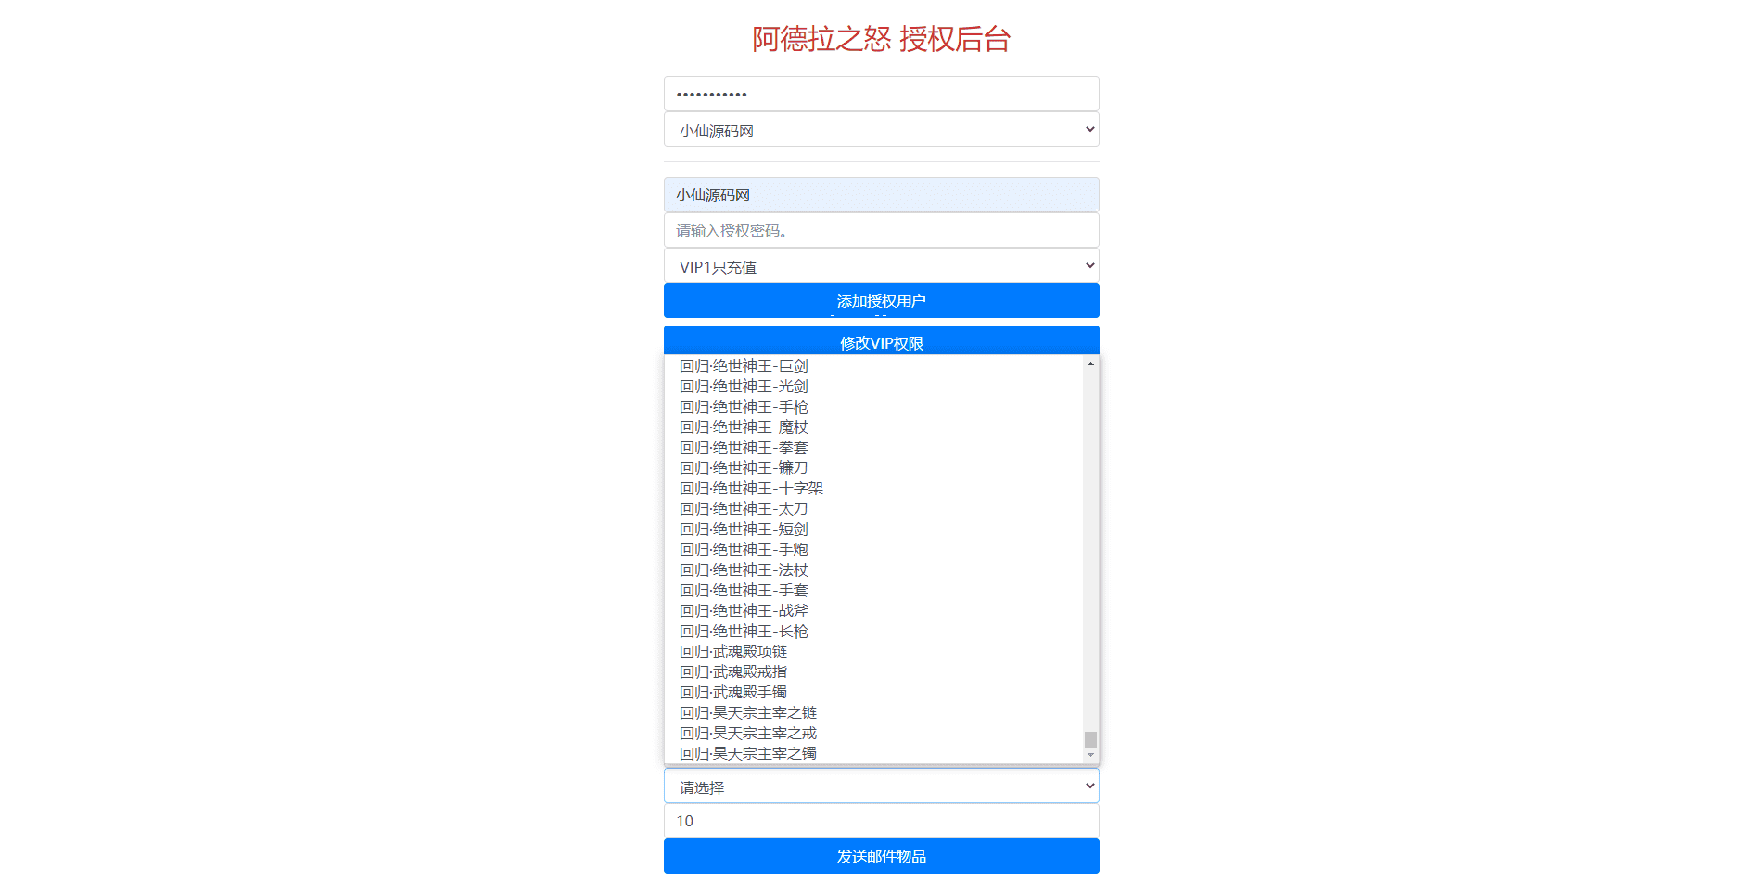
Task: Select 回归·绝世神王-手套 option
Action: [x=873, y=591]
